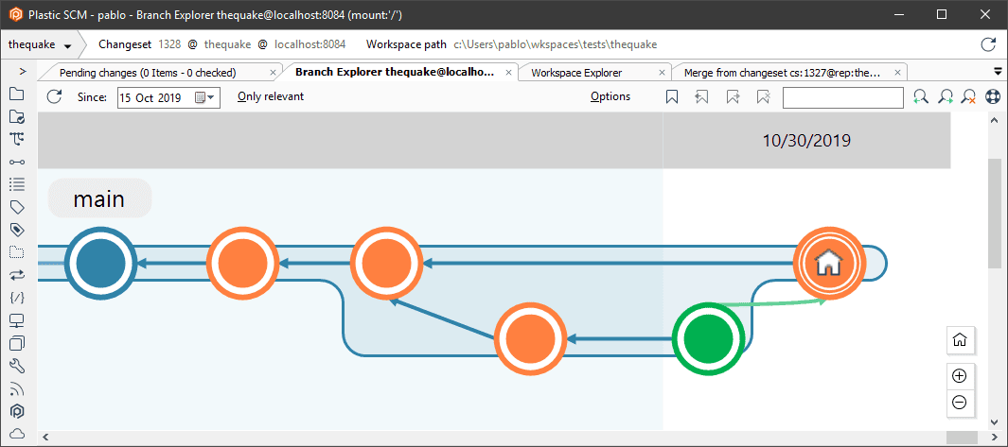Close the Pending changes tab
The image size is (1008, 447).
273,73
